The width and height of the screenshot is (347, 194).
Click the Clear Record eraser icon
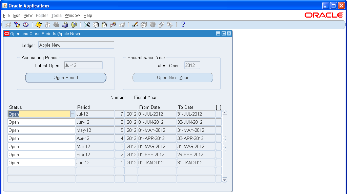(x=113, y=25)
